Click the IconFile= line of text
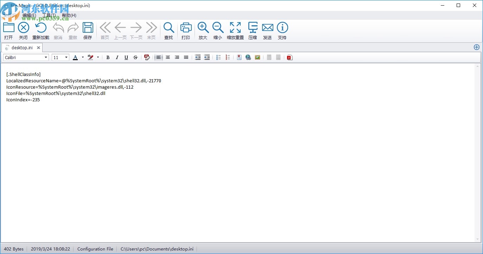 coord(56,93)
